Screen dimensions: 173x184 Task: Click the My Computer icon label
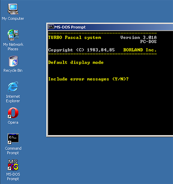[x=13, y=19]
